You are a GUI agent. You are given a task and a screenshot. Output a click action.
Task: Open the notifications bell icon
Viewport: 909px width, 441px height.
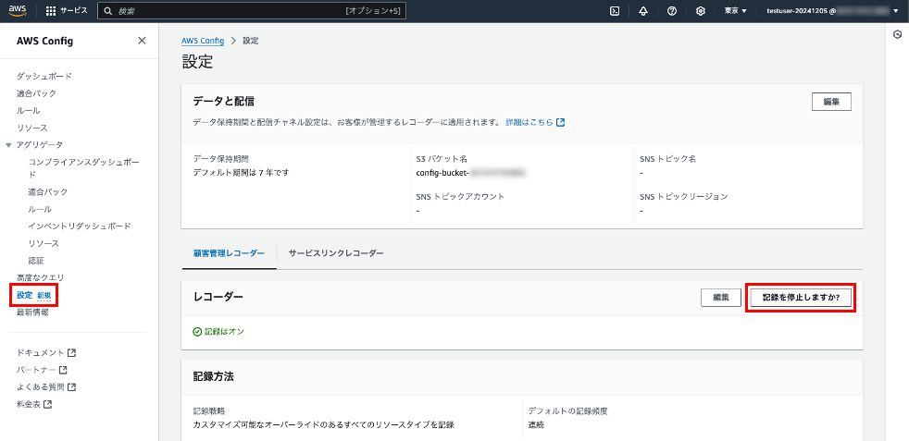pos(643,11)
